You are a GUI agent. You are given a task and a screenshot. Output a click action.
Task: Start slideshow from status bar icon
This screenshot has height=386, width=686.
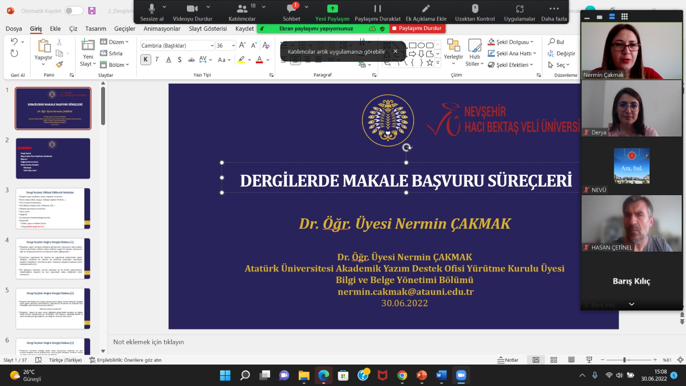589,360
